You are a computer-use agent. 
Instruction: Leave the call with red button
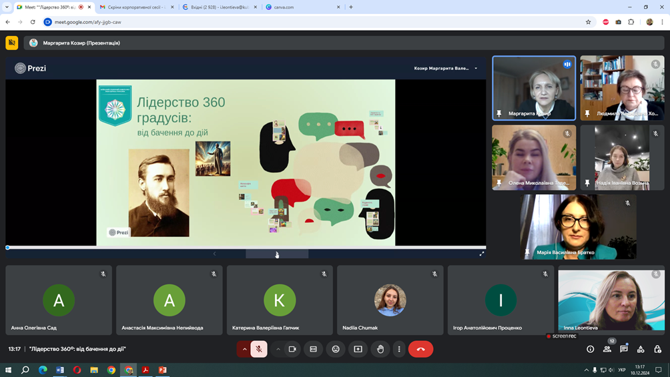pos(420,349)
